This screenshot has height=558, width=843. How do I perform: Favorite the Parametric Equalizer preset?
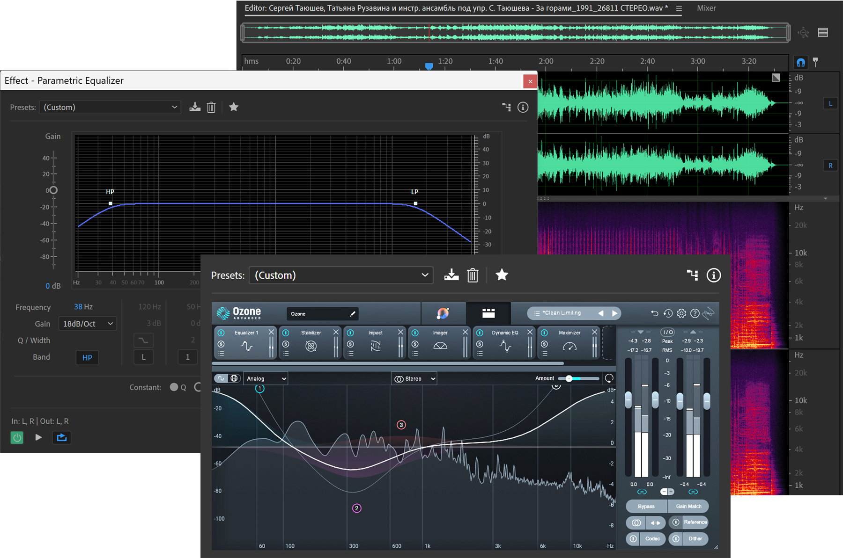[x=234, y=107]
